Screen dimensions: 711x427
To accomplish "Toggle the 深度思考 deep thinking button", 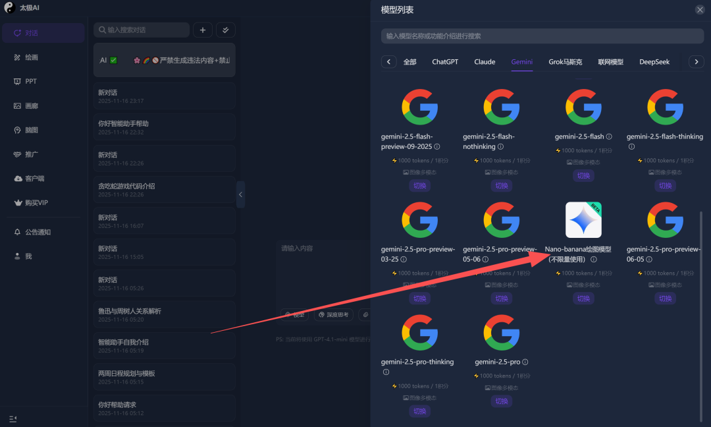I will pos(334,314).
